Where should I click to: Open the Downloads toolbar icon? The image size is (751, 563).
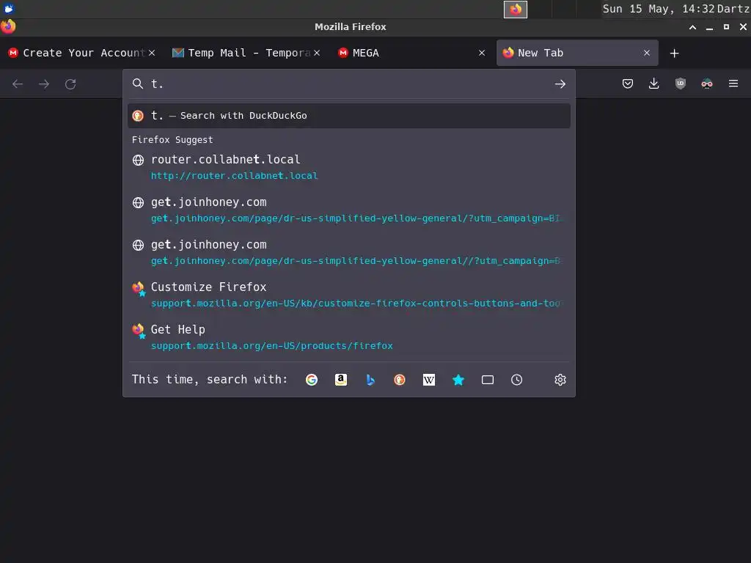[x=653, y=84]
